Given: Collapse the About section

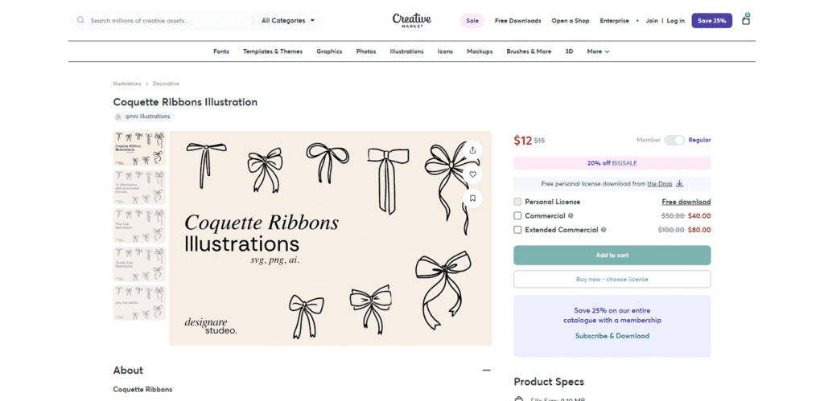Looking at the screenshot, I should [x=486, y=370].
